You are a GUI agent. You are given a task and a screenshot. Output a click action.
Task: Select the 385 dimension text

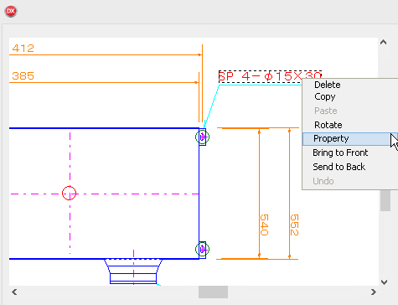tap(23, 75)
